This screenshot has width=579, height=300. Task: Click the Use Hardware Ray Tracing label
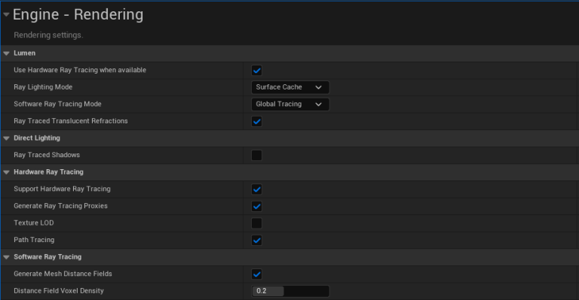pyautogui.click(x=80, y=70)
